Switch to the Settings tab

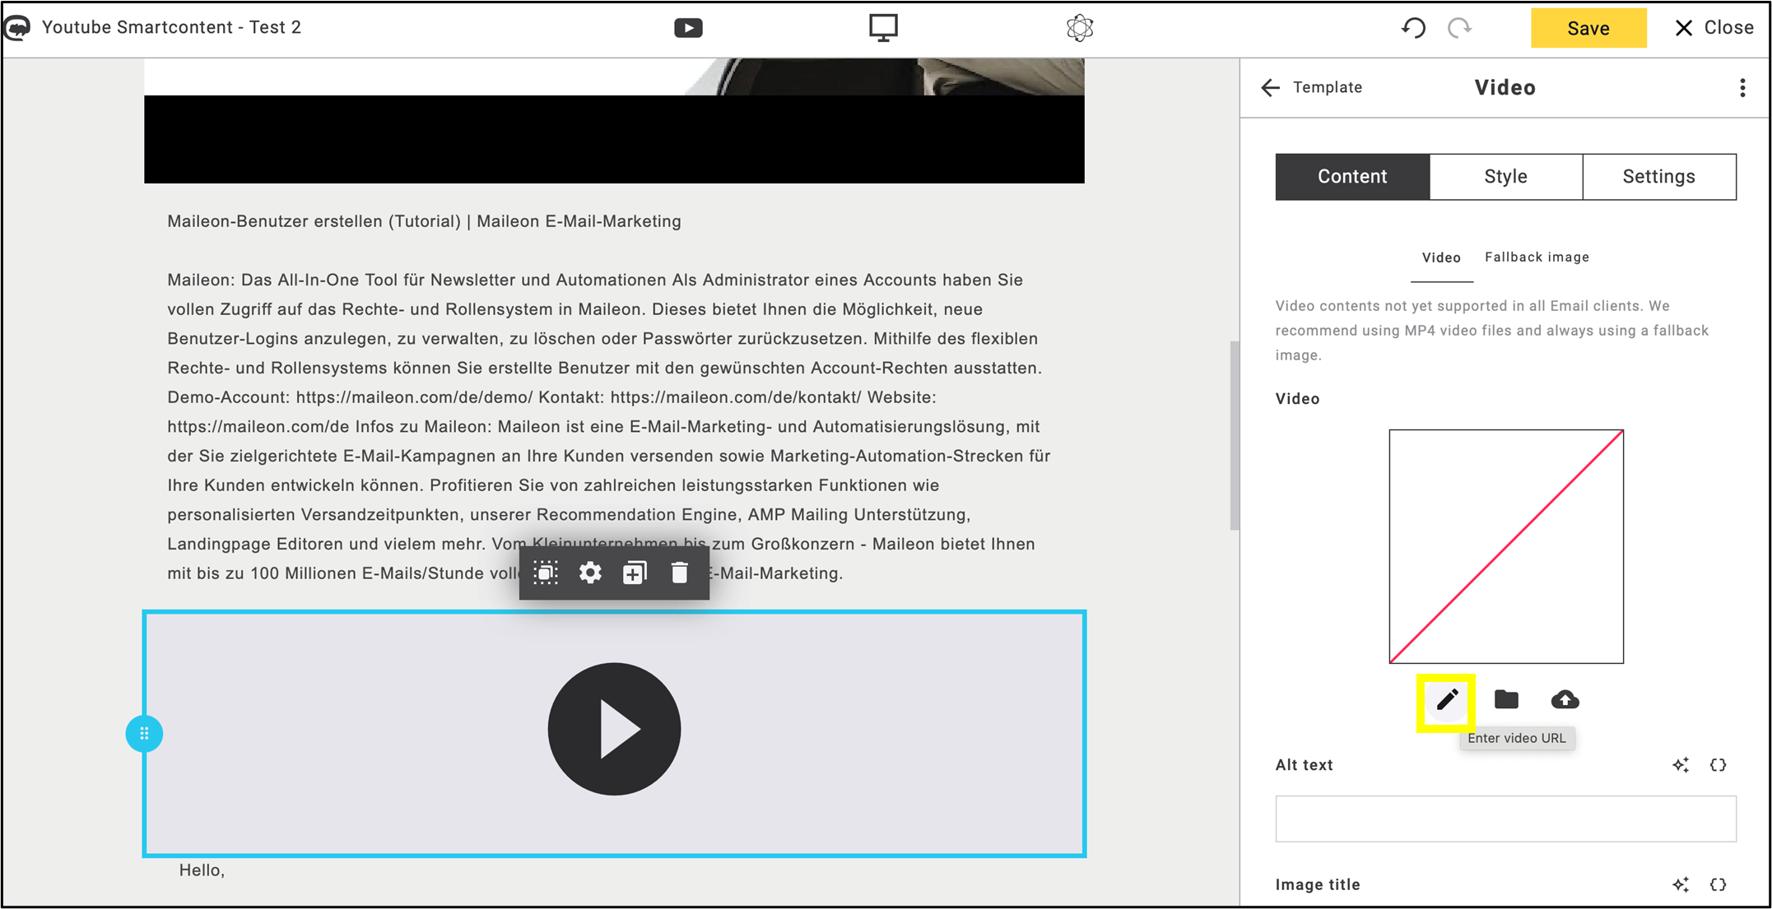pos(1658,176)
